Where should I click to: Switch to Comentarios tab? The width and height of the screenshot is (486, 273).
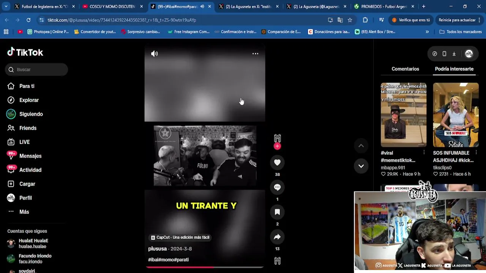[x=405, y=69]
